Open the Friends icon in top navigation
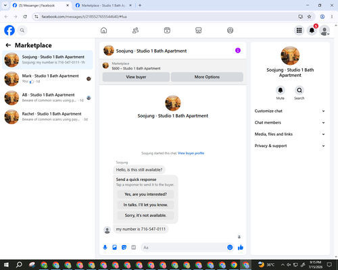 (135, 30)
